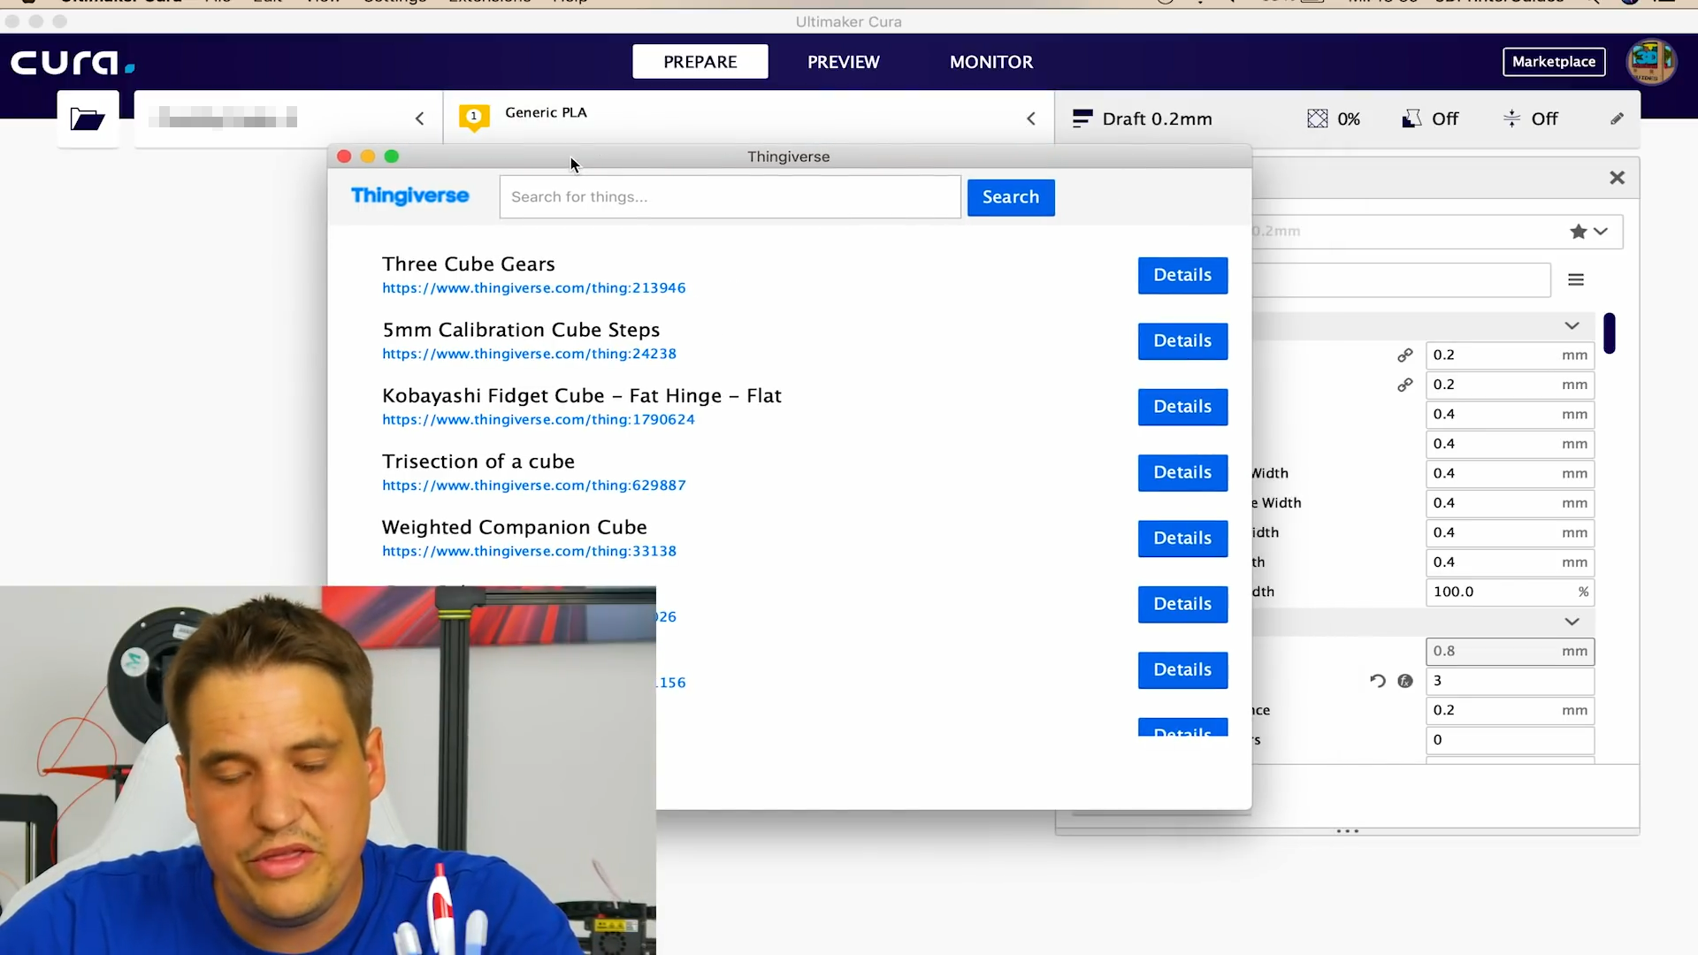Click the Trisection of a cube title
The height and width of the screenshot is (955, 1698).
coord(478,462)
